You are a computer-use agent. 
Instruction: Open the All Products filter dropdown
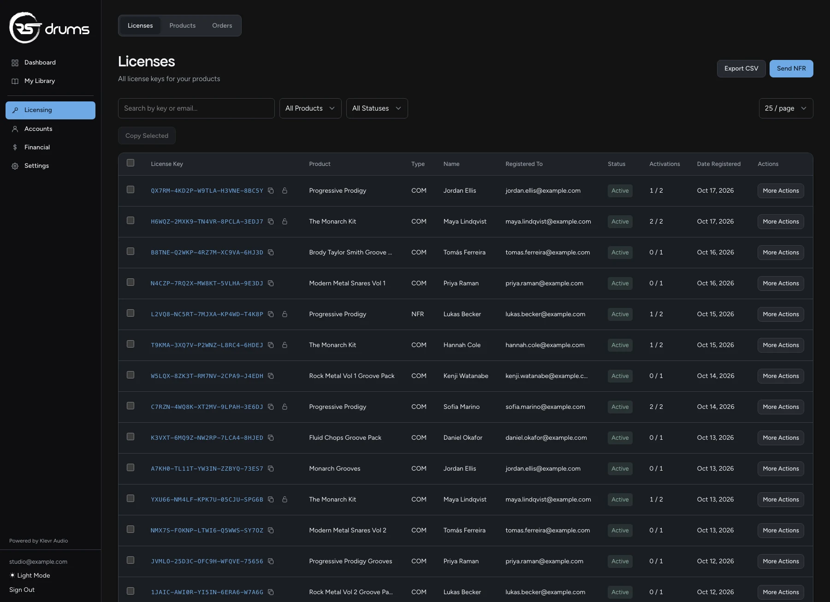[x=310, y=108]
